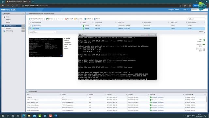Open the Console toolbar option
Screen dimensions: 209x118
pyautogui.click(x=49, y=19)
